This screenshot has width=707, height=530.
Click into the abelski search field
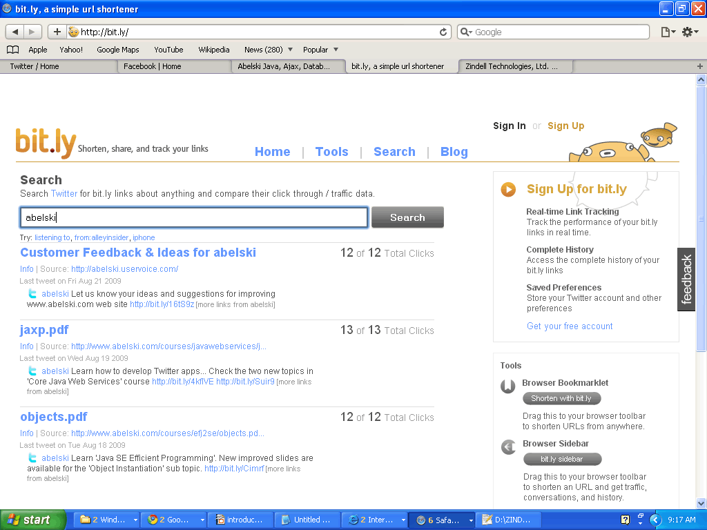click(x=194, y=217)
